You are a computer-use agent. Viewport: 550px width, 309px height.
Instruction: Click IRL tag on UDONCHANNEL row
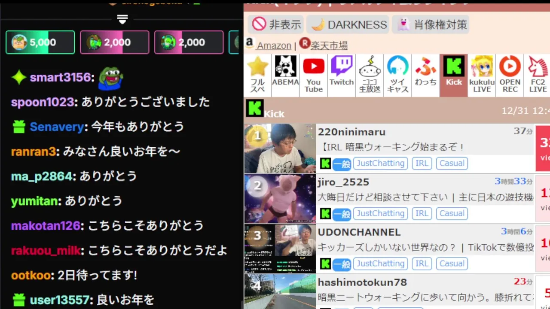[x=422, y=264]
